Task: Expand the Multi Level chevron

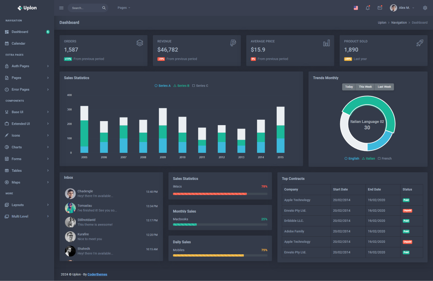Action: (48, 216)
